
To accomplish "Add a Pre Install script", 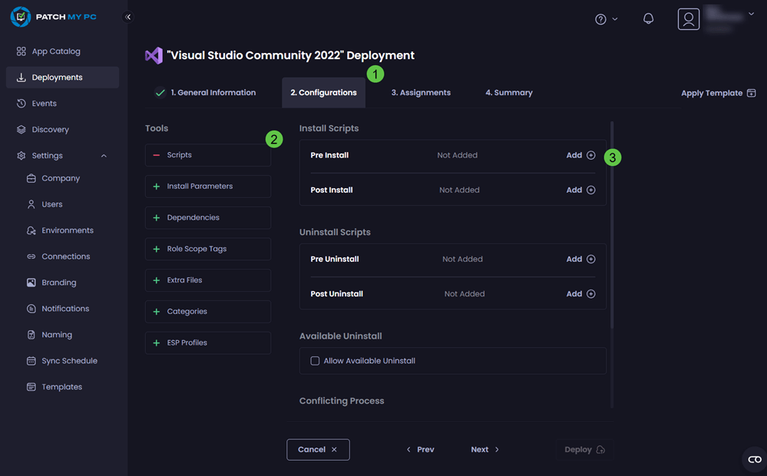I will (580, 155).
